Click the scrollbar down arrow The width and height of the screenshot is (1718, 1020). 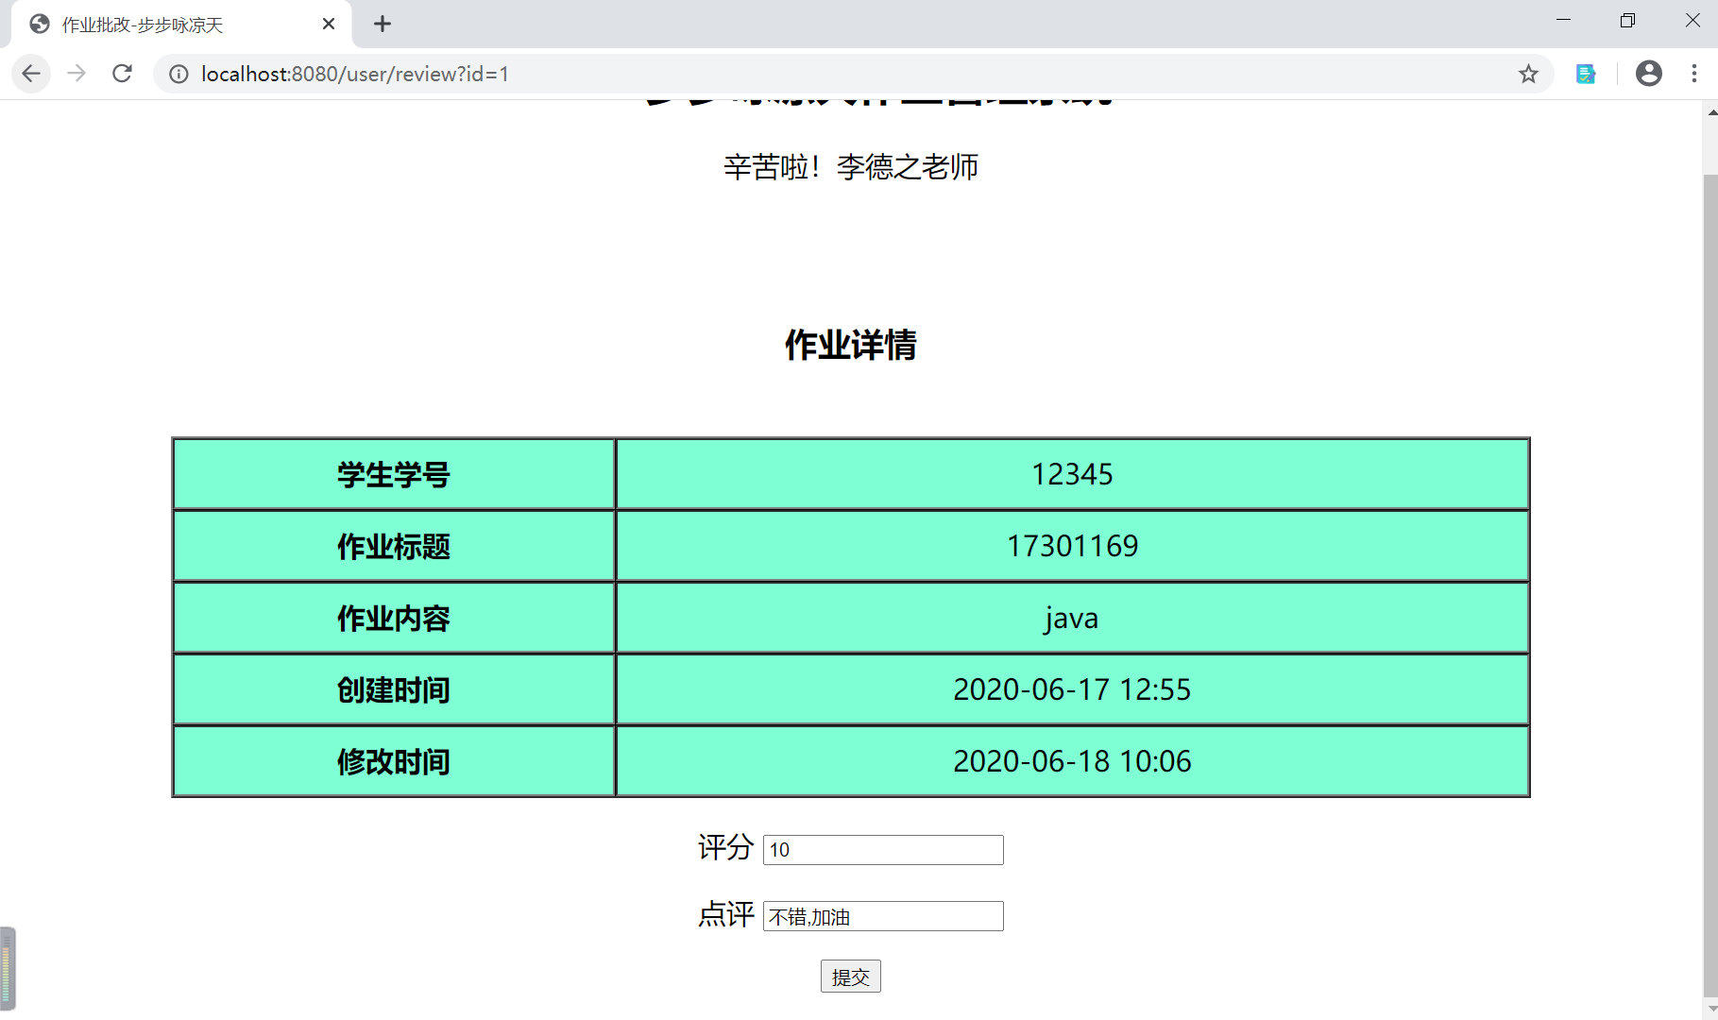point(1710,1011)
